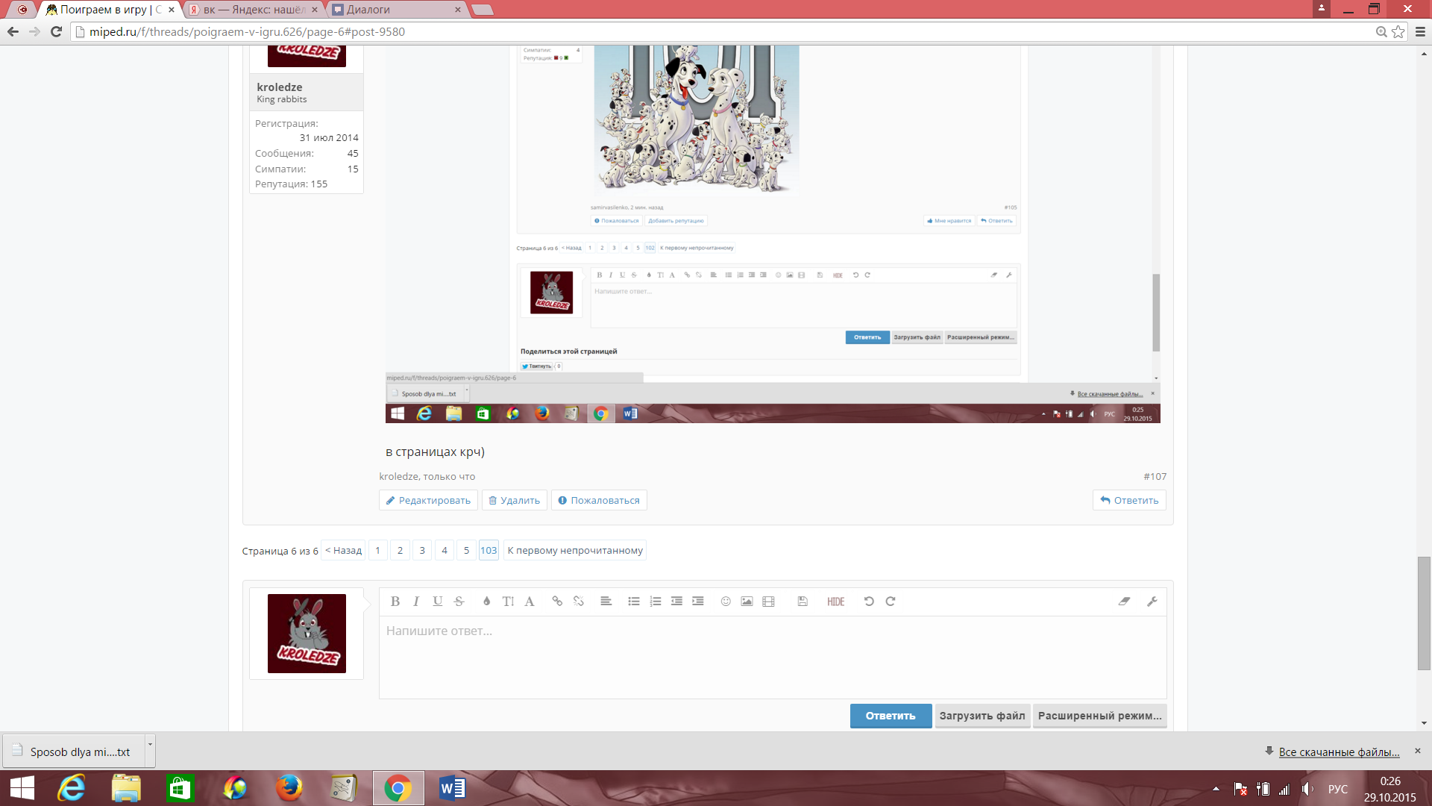Open Microsoft Word from taskbar
Viewport: 1432px width, 806px height.
pos(452,788)
